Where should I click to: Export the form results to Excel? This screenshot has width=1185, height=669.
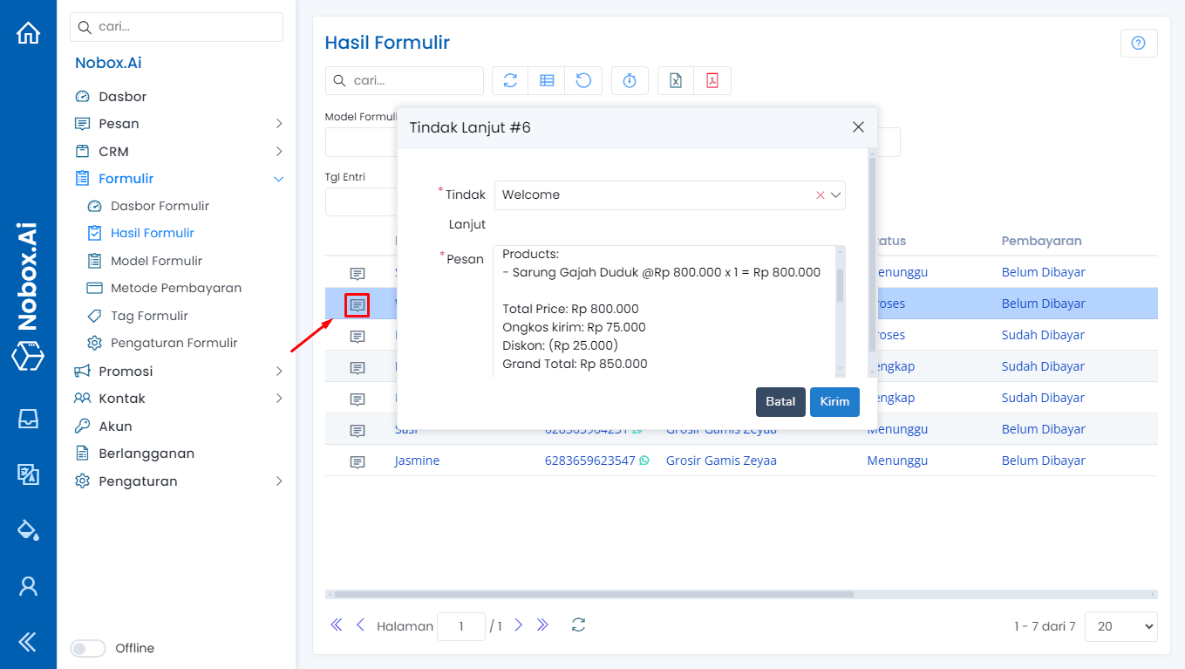(x=674, y=80)
